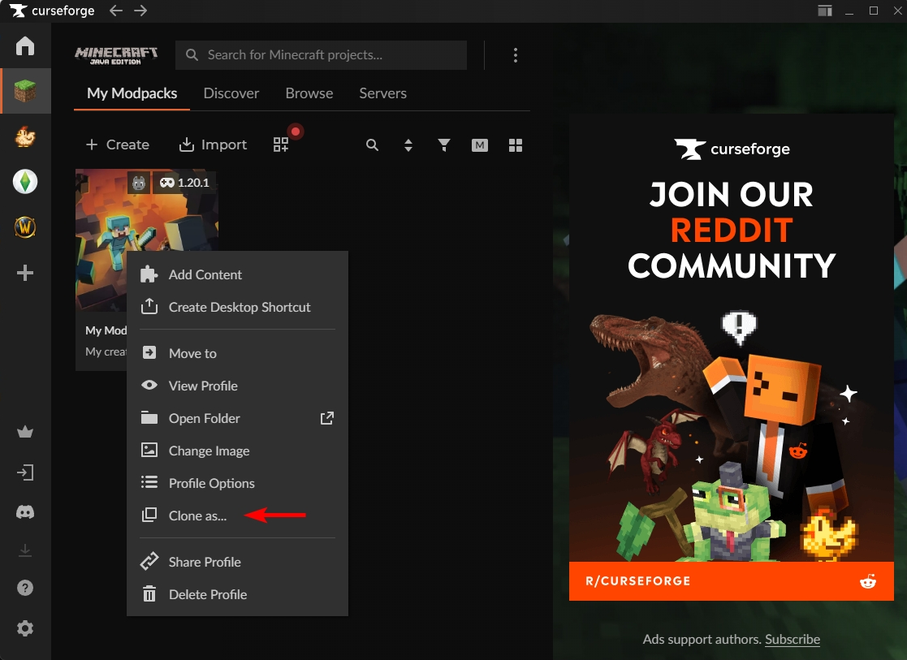Click the mod loader badge on modpack card
The width and height of the screenshot is (907, 660).
pyautogui.click(x=139, y=183)
